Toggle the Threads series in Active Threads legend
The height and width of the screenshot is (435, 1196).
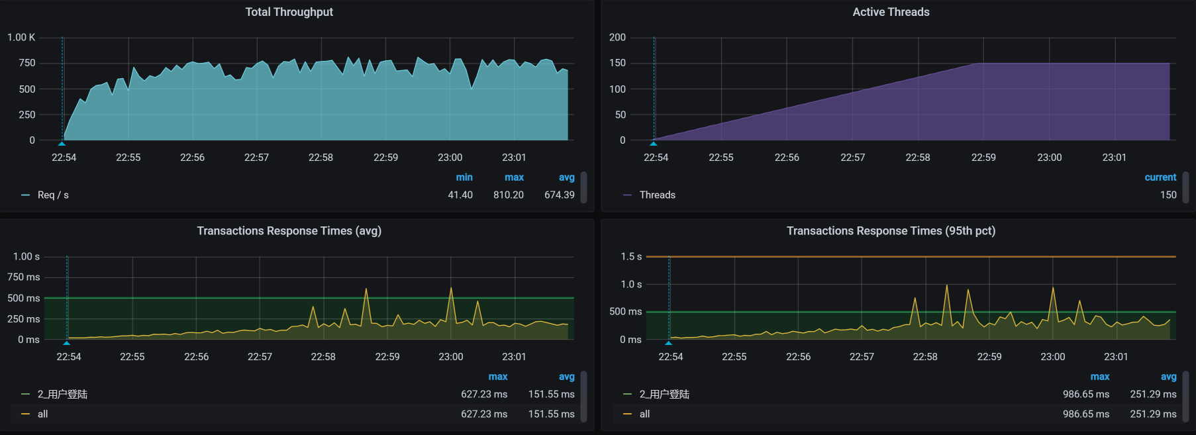pos(657,195)
